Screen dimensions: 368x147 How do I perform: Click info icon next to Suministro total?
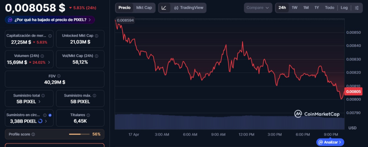(x=43, y=96)
